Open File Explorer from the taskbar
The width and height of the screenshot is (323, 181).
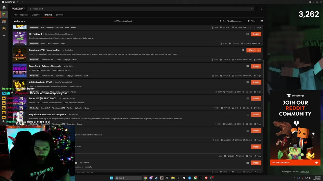(x=173, y=178)
